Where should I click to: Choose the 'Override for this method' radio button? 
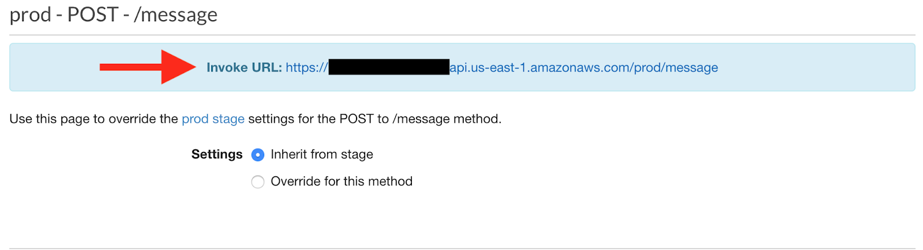pyautogui.click(x=258, y=182)
